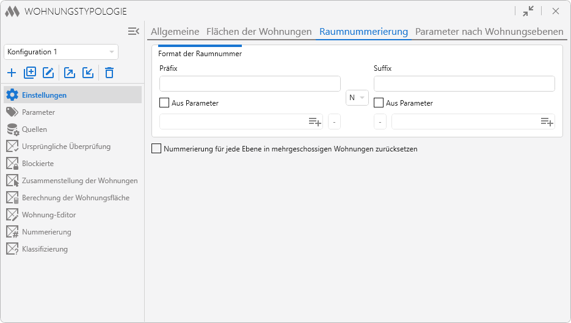Open the Parameter nach Wohnungsebenen tab
The height and width of the screenshot is (323, 571).
click(489, 32)
